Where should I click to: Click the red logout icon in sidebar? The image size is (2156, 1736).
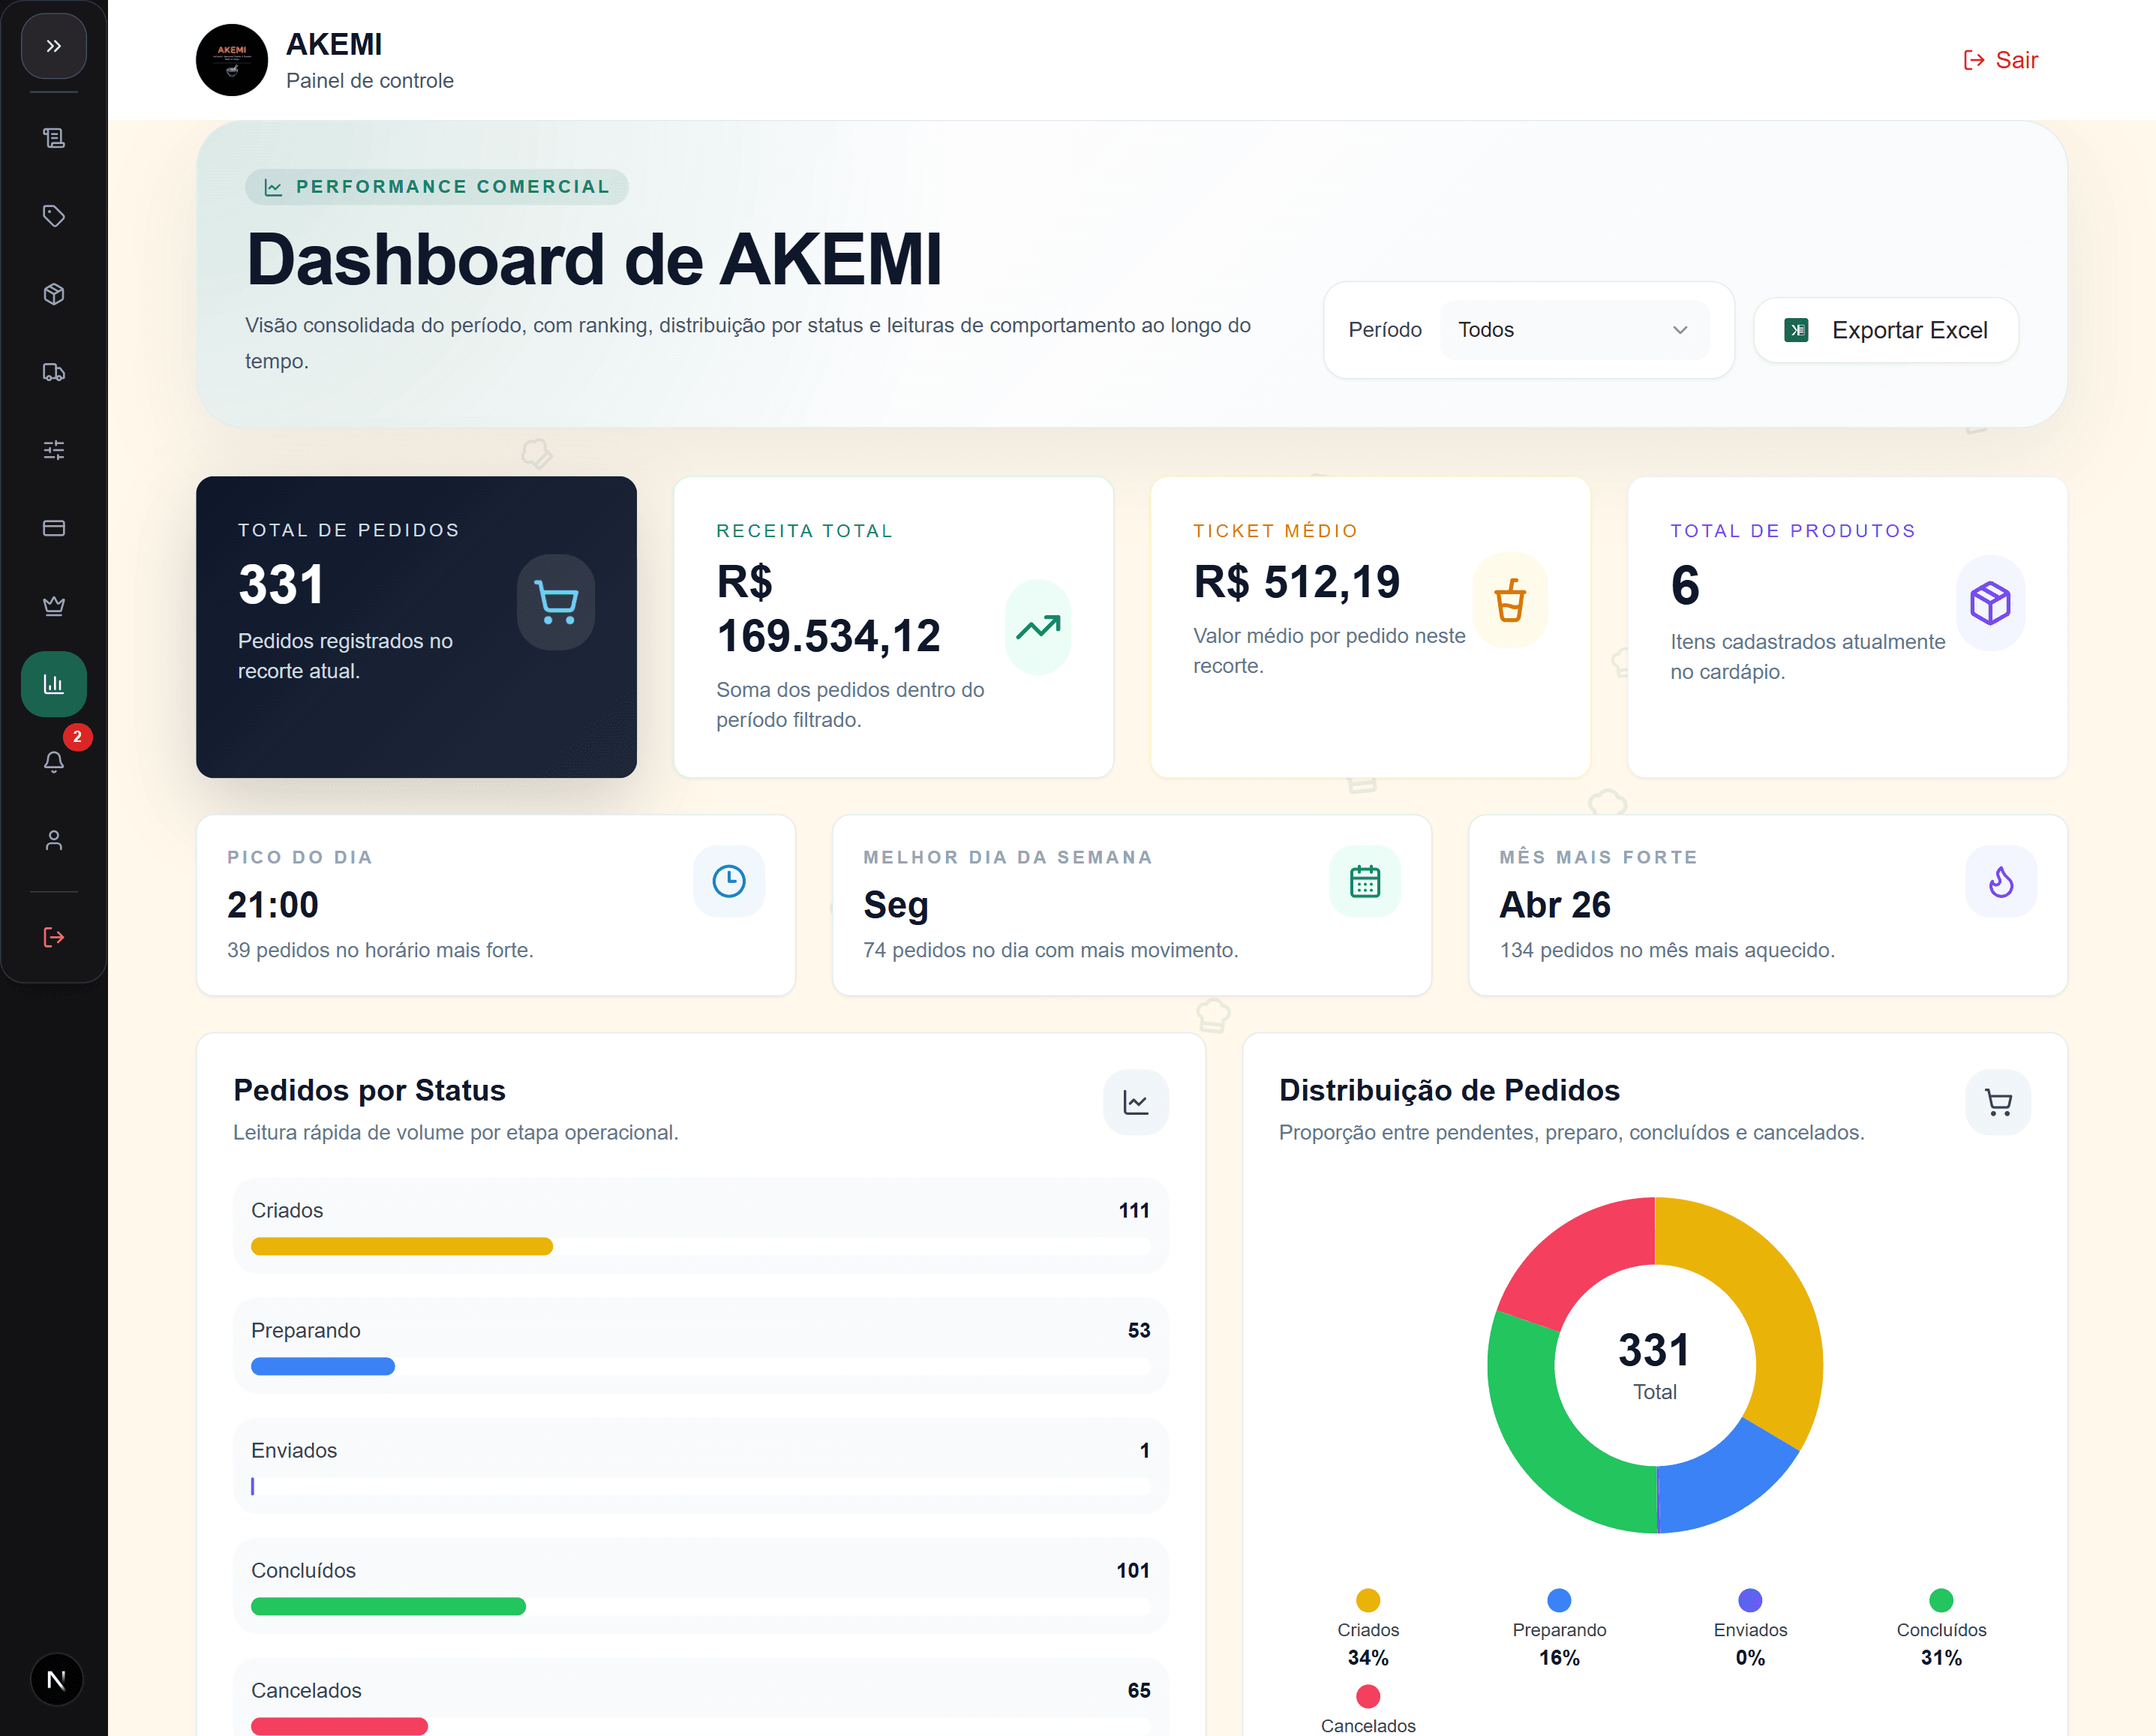coord(54,937)
